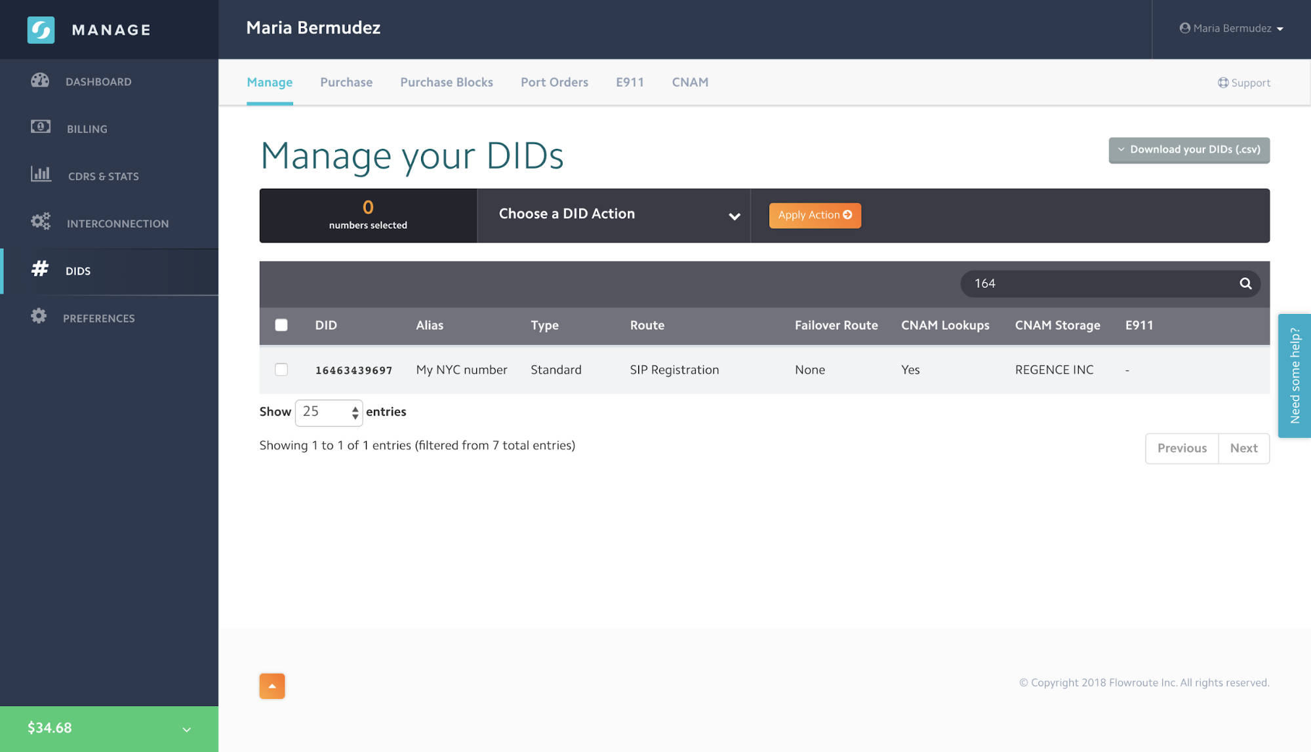The width and height of the screenshot is (1311, 752).
Task: Click the Apply Action button
Action: 815,215
